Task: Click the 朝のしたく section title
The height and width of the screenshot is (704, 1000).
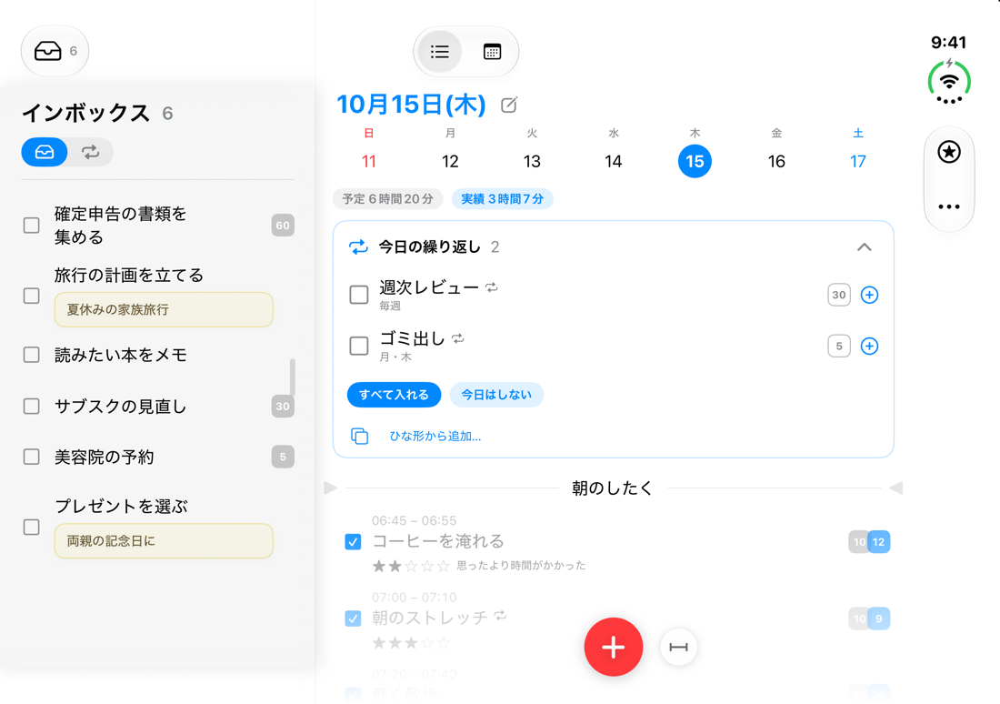Action: click(x=612, y=488)
